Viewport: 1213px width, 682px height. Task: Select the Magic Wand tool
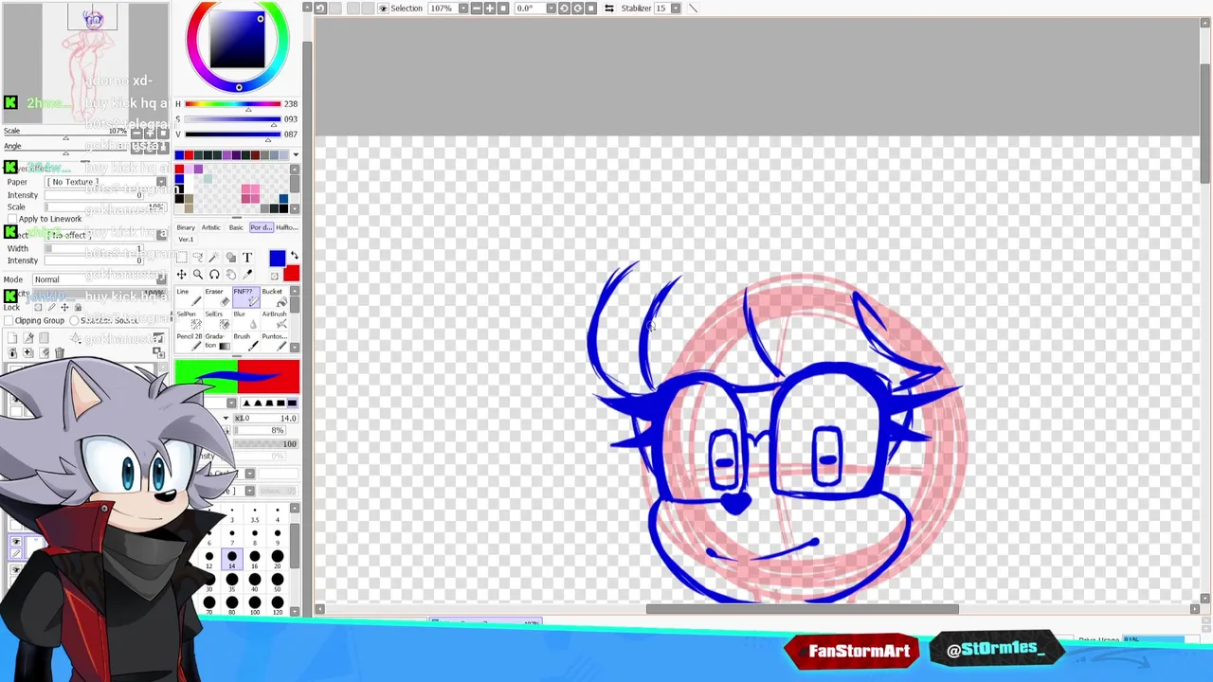point(214,257)
